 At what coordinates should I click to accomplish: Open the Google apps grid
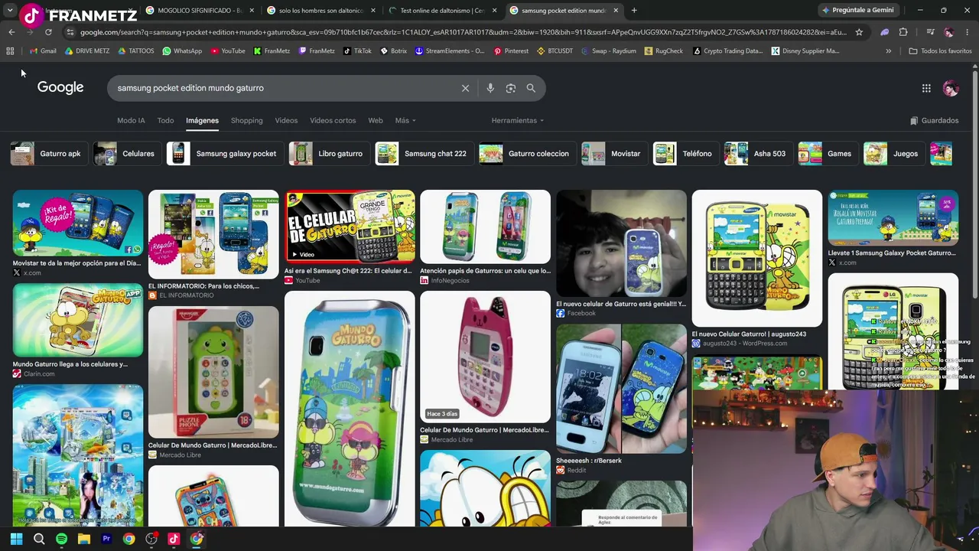926,88
